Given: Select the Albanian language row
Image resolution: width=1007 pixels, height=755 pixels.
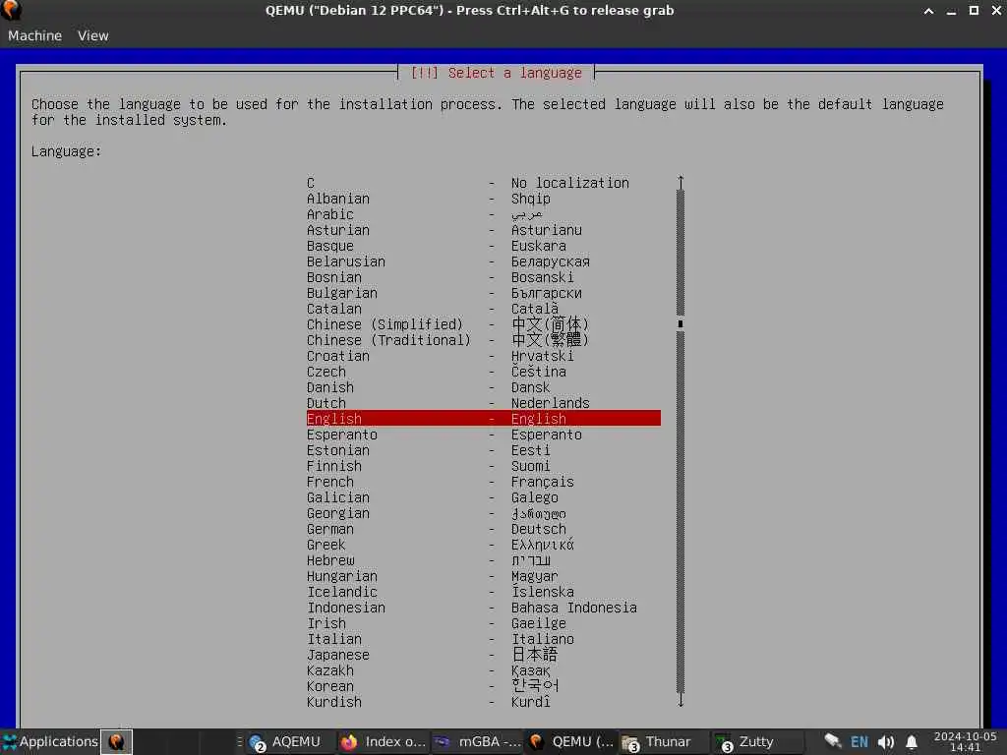Looking at the screenshot, I should pyautogui.click(x=484, y=199).
